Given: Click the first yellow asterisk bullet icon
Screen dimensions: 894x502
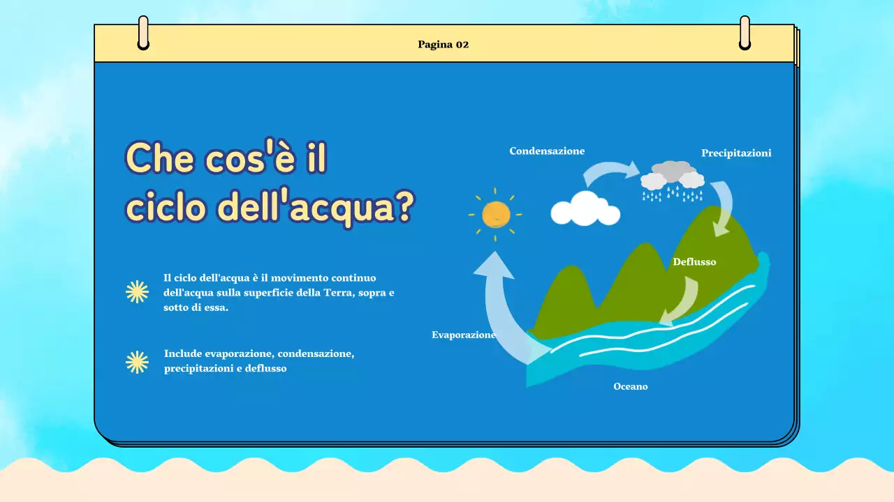Looking at the screenshot, I should (137, 292).
